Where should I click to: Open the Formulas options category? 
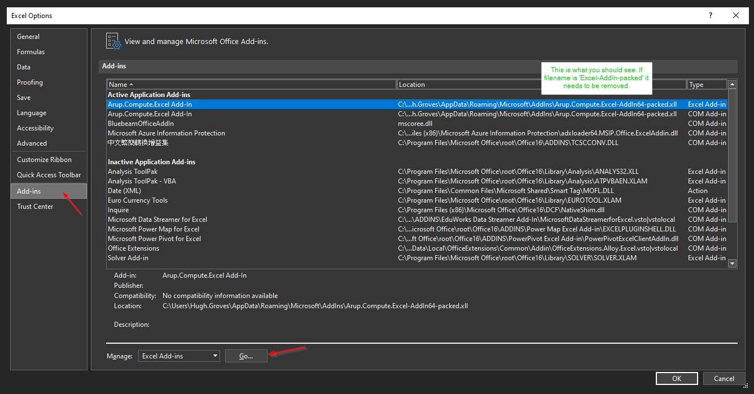coord(49,52)
